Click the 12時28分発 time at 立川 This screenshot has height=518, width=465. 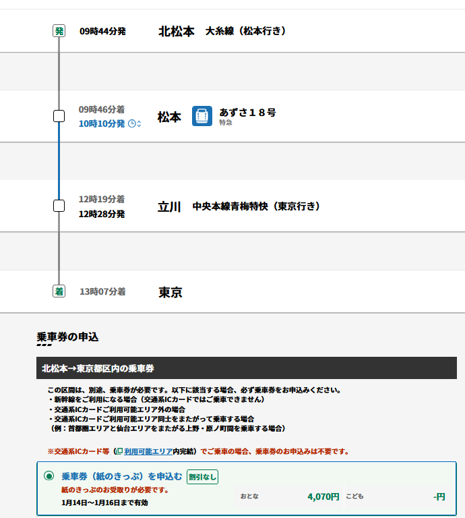102,214
